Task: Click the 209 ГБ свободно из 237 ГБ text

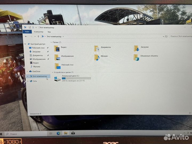Action: click(73, 81)
